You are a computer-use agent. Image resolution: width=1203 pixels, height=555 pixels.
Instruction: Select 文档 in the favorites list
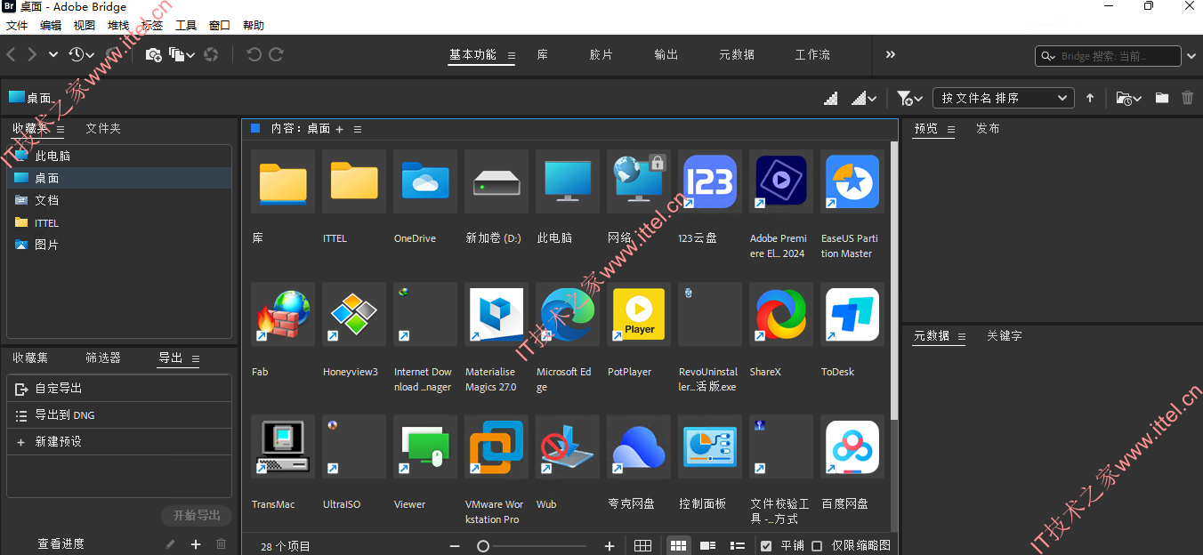click(x=119, y=200)
